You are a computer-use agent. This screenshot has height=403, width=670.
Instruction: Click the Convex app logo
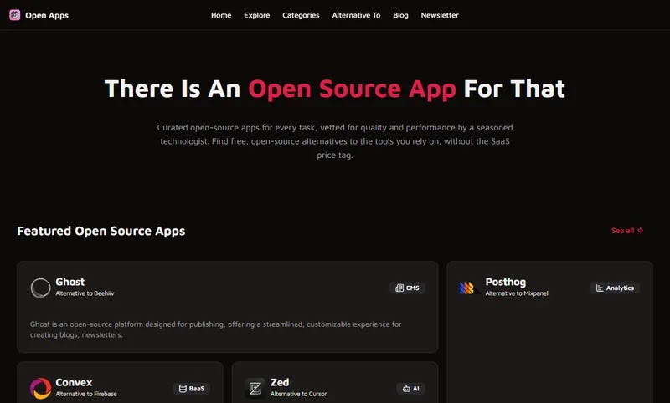40,389
